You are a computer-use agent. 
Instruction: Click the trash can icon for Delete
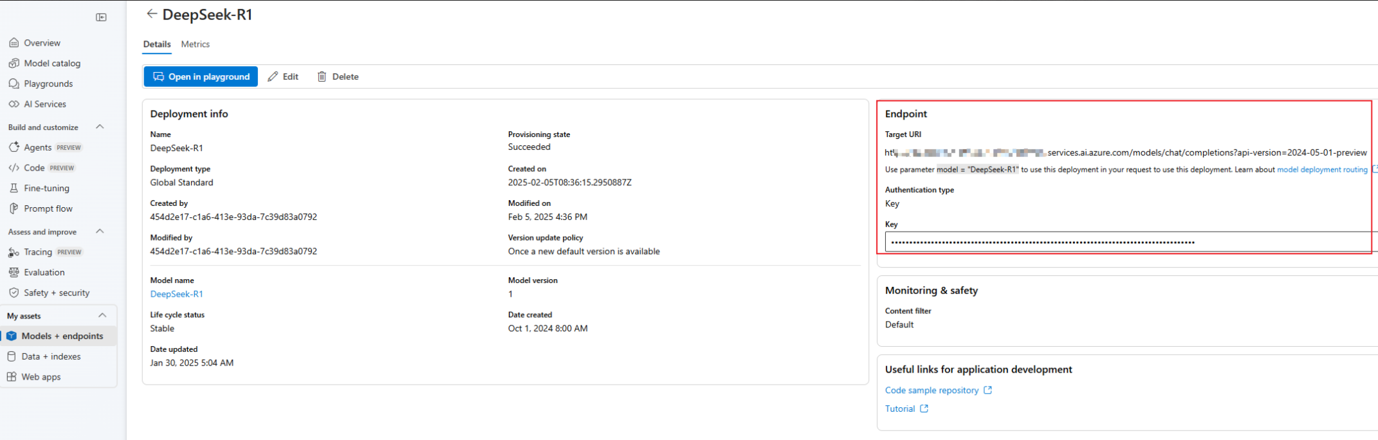pos(322,77)
